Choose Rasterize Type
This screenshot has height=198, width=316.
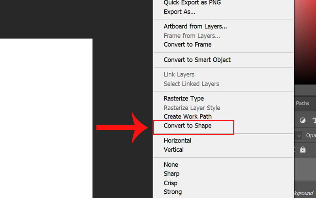pos(184,98)
